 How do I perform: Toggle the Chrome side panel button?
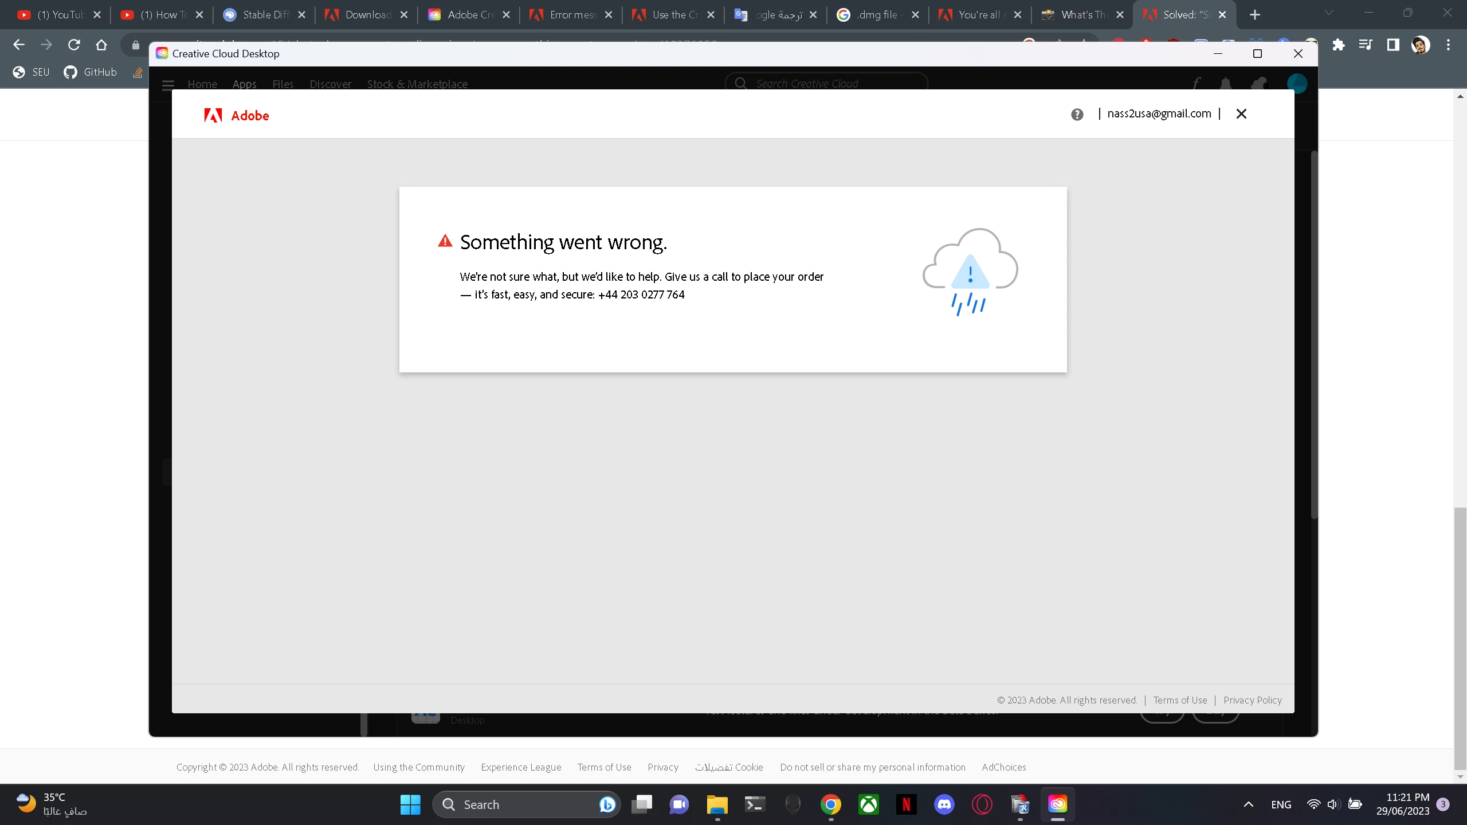(x=1393, y=45)
